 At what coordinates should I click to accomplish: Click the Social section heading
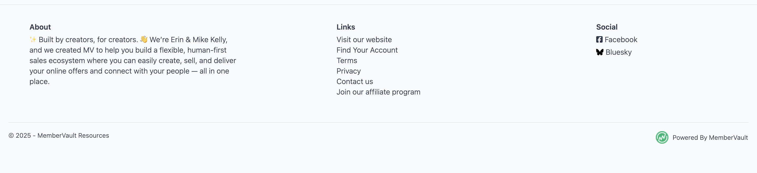click(x=607, y=27)
